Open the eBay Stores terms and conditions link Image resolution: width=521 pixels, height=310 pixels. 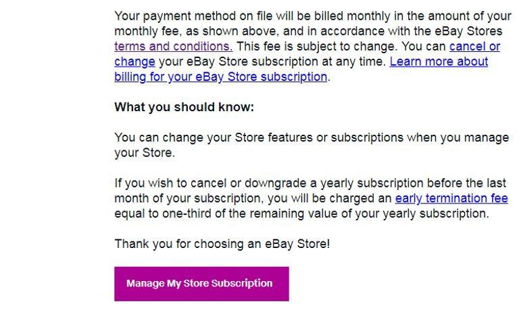pos(173,46)
